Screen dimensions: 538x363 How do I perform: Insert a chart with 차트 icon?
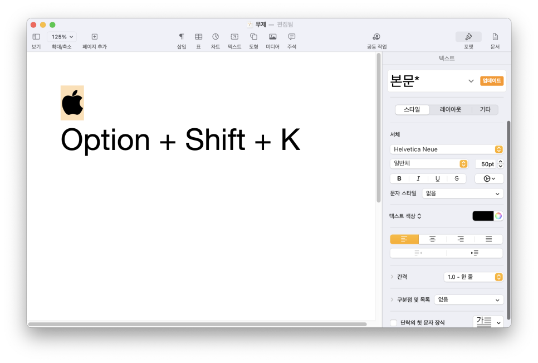216,36
